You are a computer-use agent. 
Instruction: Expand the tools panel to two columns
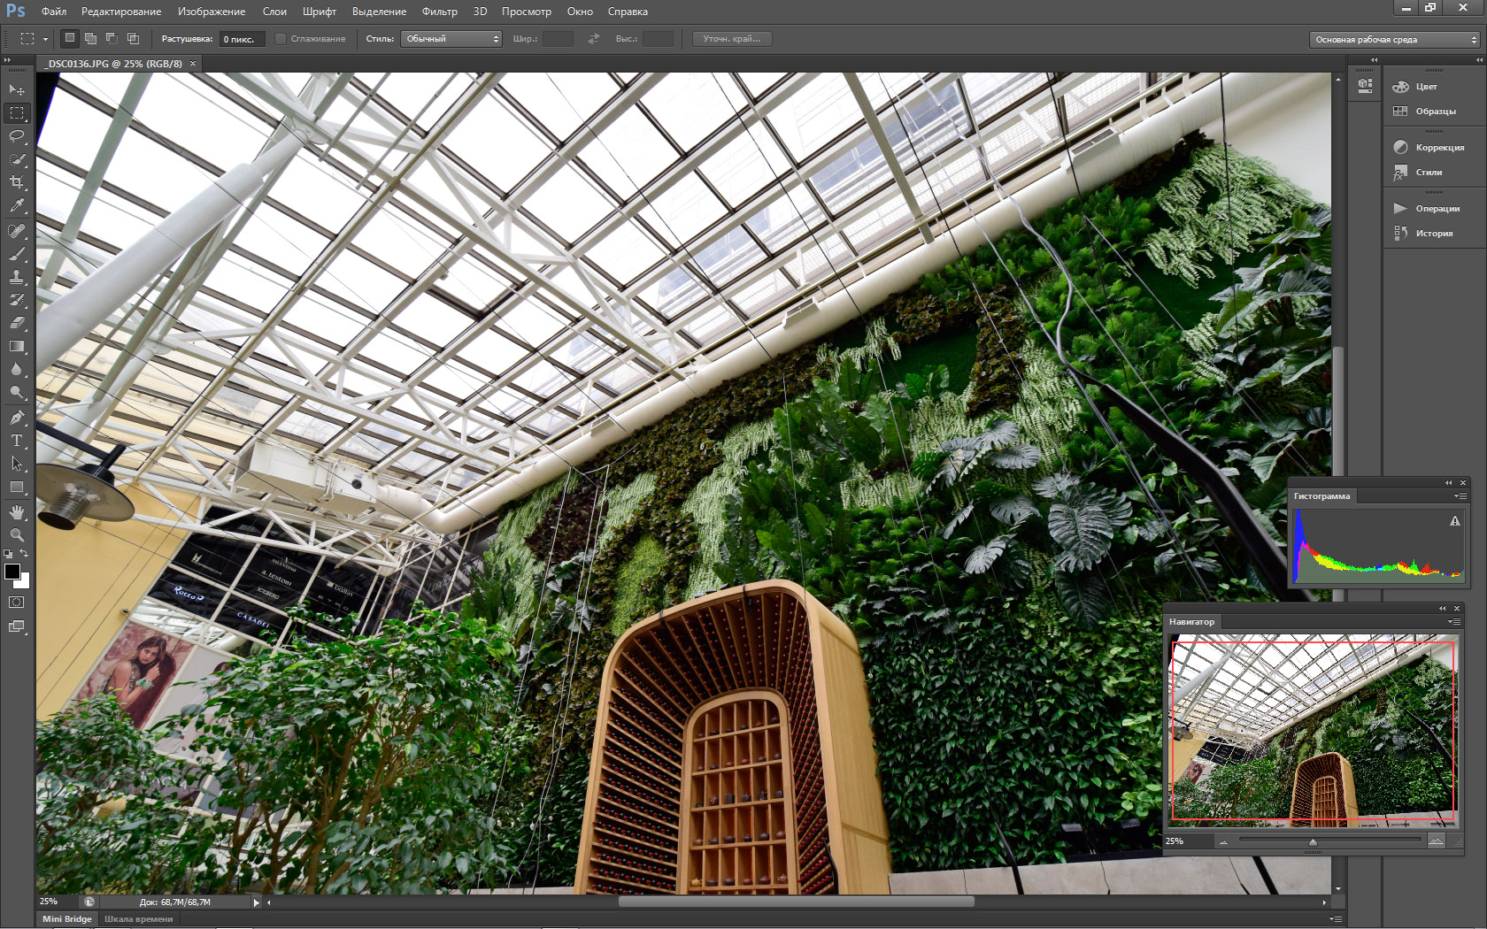pos(8,60)
